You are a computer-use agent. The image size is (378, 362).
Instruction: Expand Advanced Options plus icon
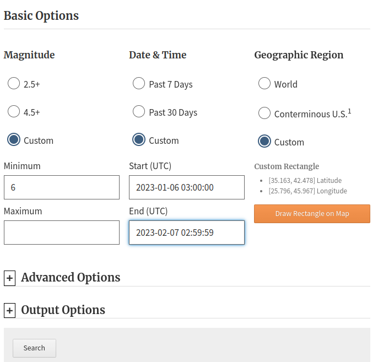coord(9,278)
